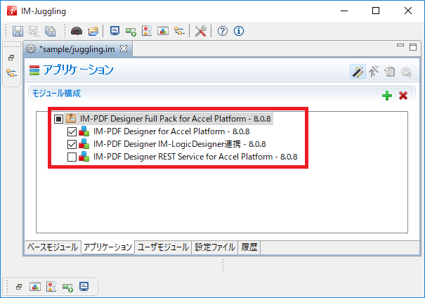
Task: Click restore icon in left sidebar
Action: 11,58
